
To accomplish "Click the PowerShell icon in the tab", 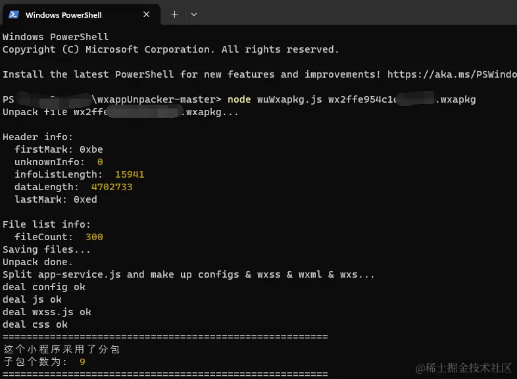I will pyautogui.click(x=14, y=14).
